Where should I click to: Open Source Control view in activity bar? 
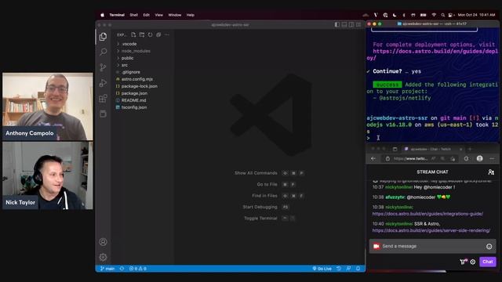tap(103, 67)
